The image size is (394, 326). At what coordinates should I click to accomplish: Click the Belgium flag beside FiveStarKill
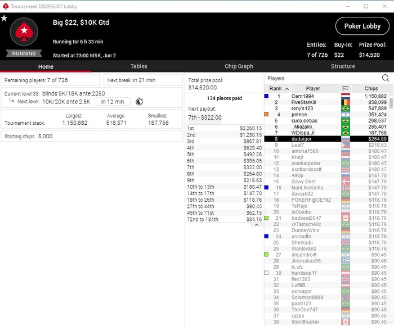(x=346, y=102)
